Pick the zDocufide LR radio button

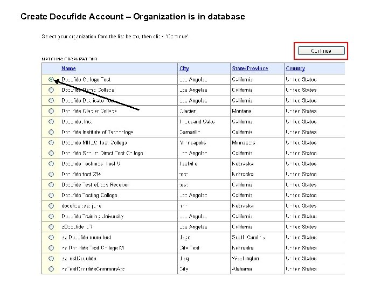(x=51, y=227)
